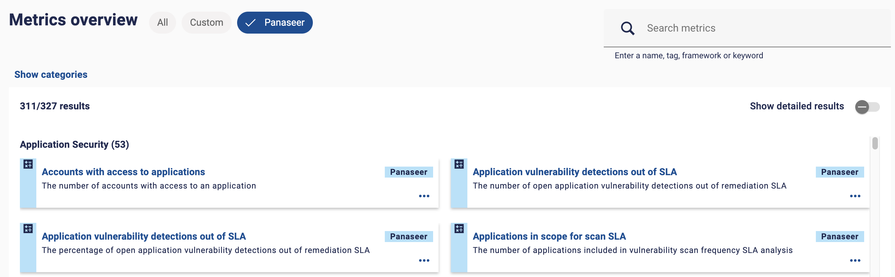Click the search magnifier icon
Viewport: 895px width, 277px height.
pos(627,28)
